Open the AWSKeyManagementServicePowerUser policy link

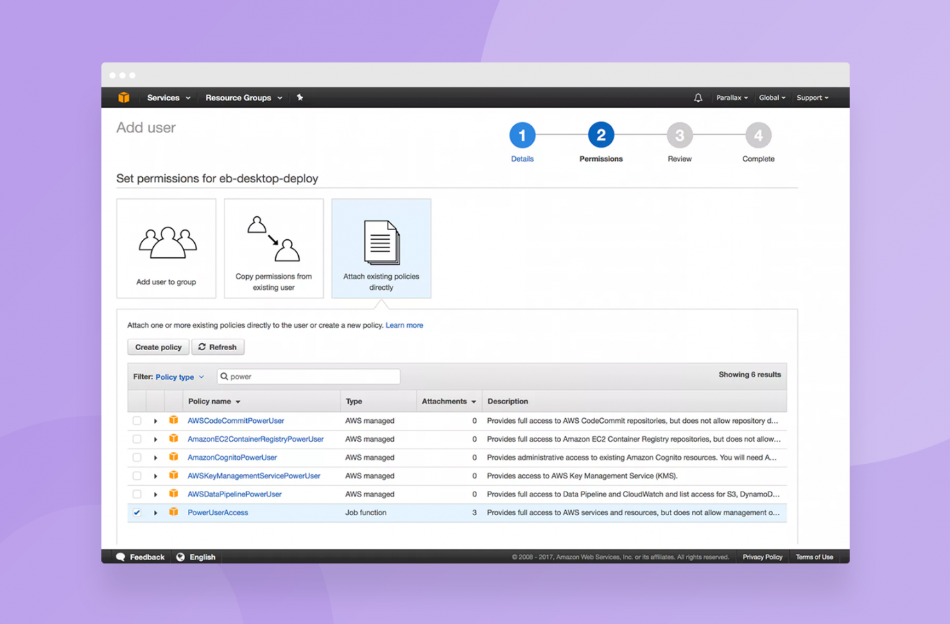pyautogui.click(x=254, y=476)
